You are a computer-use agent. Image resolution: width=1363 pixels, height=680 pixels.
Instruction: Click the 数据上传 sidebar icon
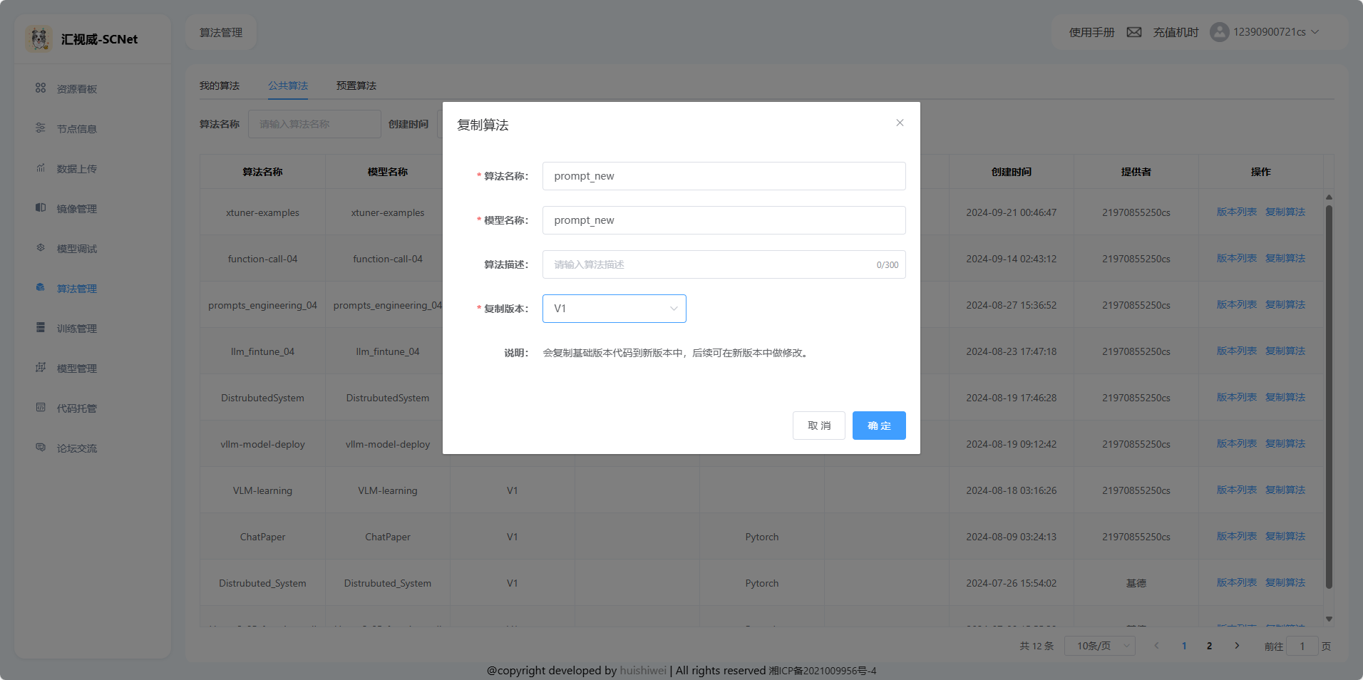41,168
